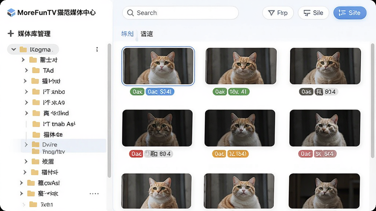The width and height of the screenshot is (376, 211).
Task: Click the magnifier icon in the search bar
Action: 130,13
